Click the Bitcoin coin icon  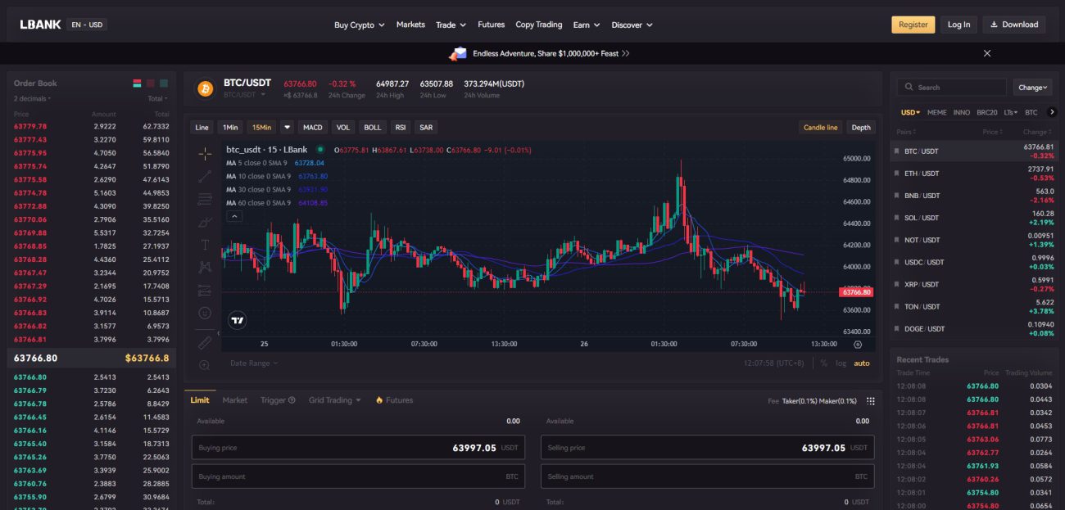(x=205, y=88)
